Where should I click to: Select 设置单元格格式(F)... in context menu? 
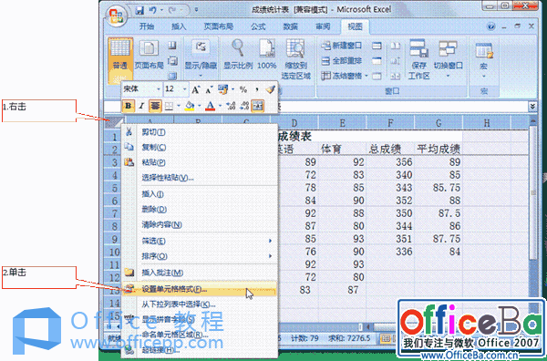(x=199, y=289)
